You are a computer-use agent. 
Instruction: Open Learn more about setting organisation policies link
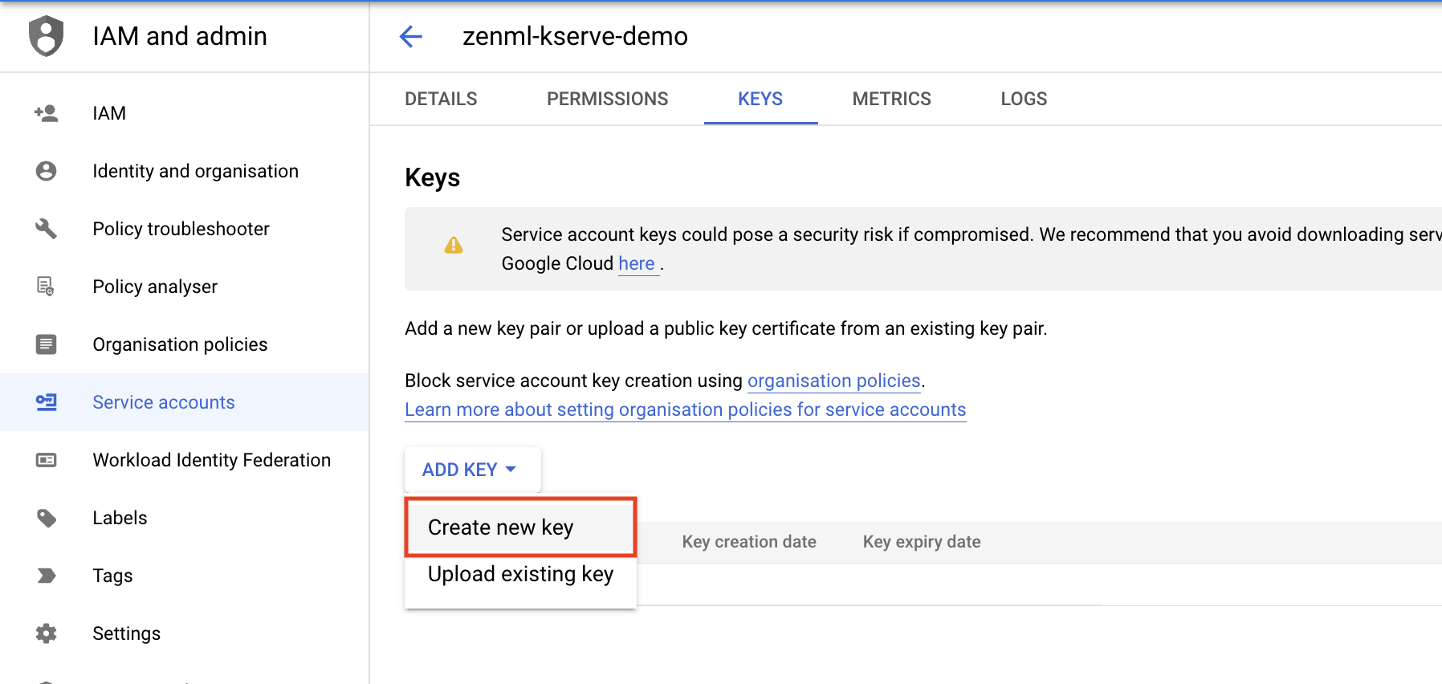point(685,409)
